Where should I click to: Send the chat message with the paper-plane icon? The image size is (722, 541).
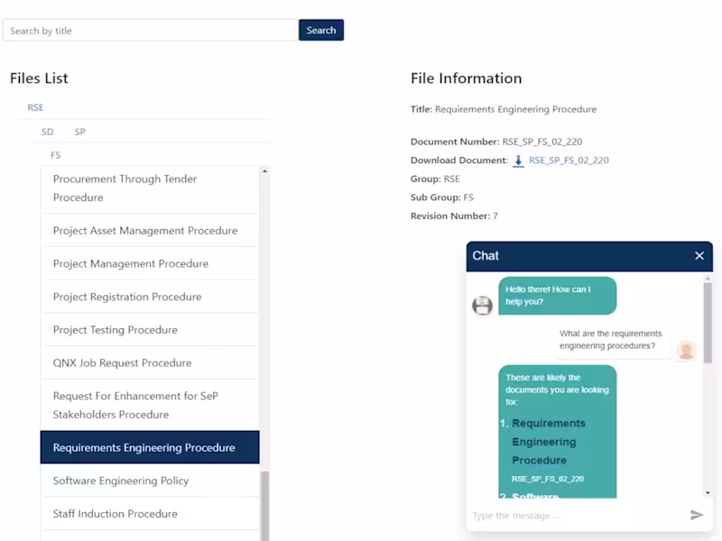coord(696,515)
